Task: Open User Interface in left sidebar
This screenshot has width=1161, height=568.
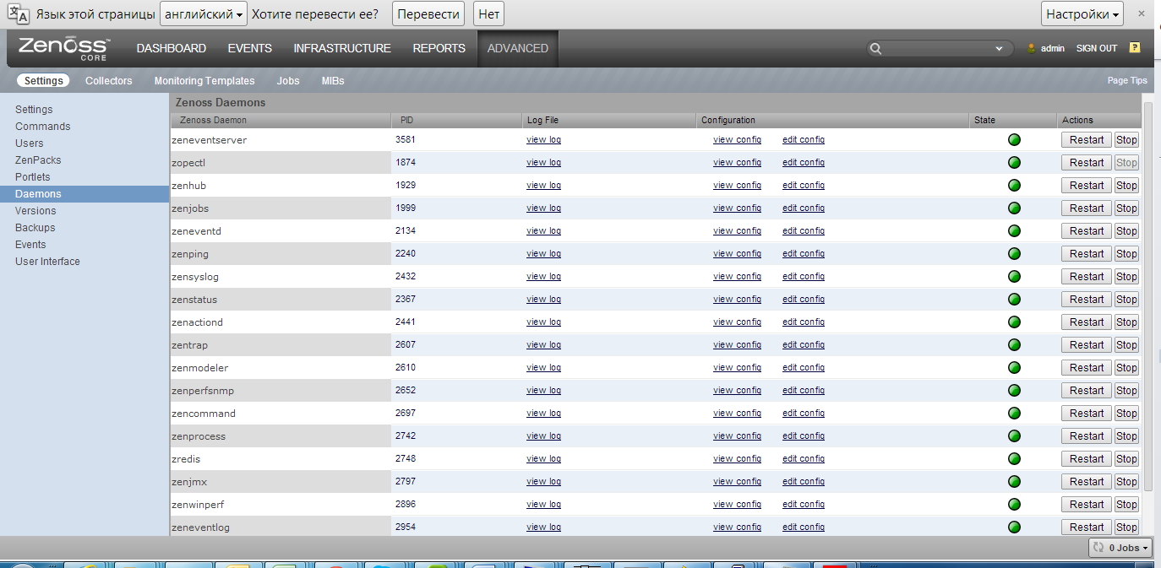Action: (47, 262)
